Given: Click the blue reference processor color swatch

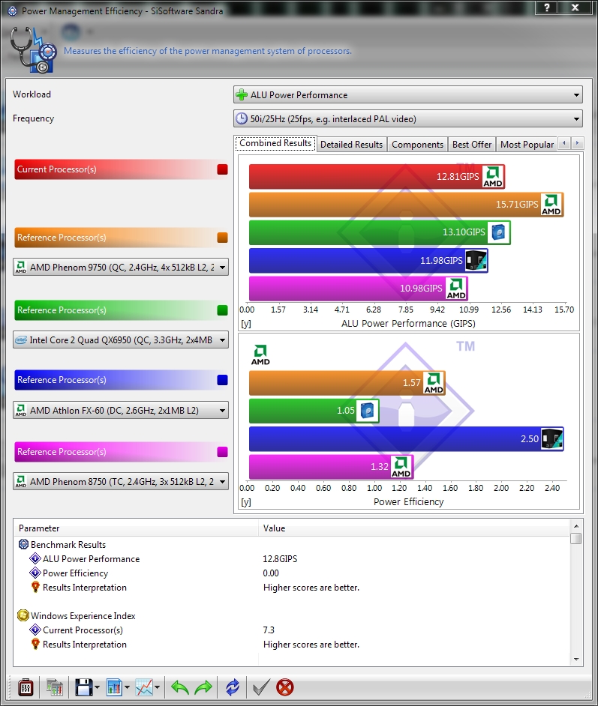Looking at the screenshot, I should pyautogui.click(x=222, y=380).
